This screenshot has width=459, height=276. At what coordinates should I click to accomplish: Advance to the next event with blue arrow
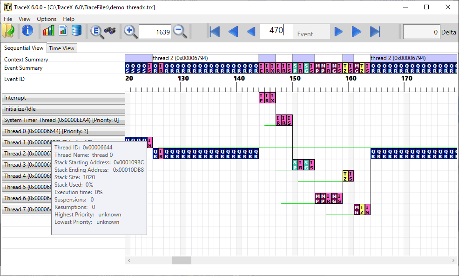(x=338, y=32)
